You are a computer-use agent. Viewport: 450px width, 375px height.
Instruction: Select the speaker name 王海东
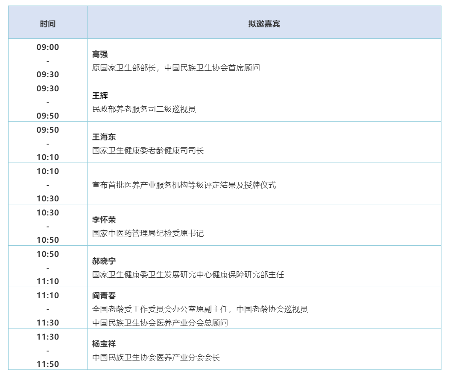(104, 137)
